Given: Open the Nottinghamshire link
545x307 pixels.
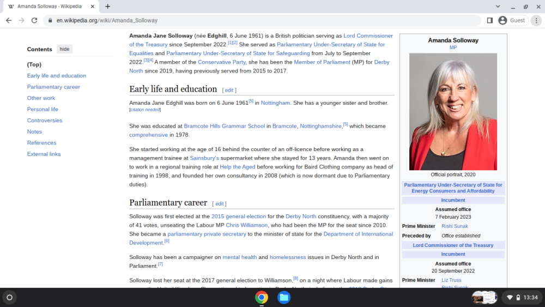Looking at the screenshot, I should (x=320, y=126).
